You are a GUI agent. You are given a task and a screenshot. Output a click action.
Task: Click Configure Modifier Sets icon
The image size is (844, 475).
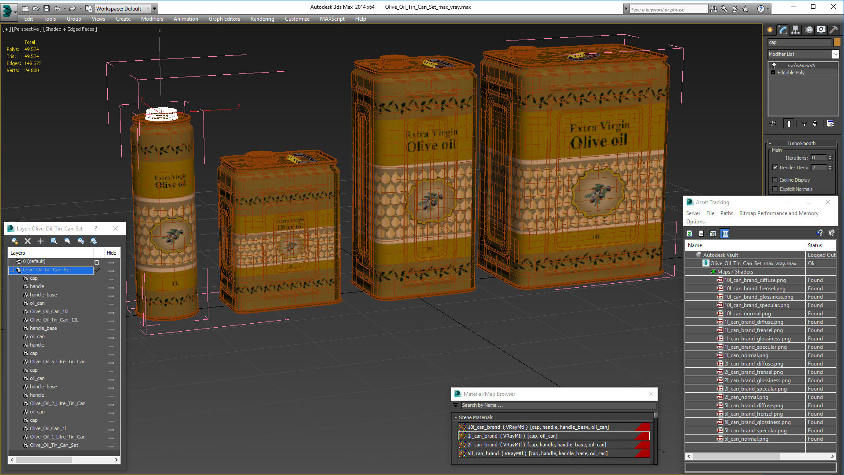coord(830,124)
